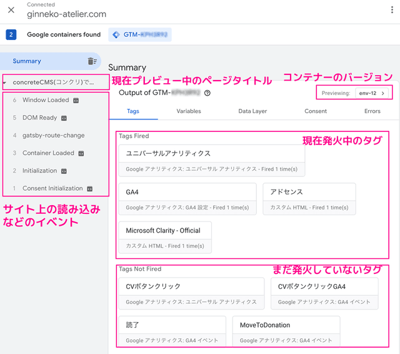400x354 pixels.
Task: Click the Tags Fired section heading
Action: [x=134, y=136]
